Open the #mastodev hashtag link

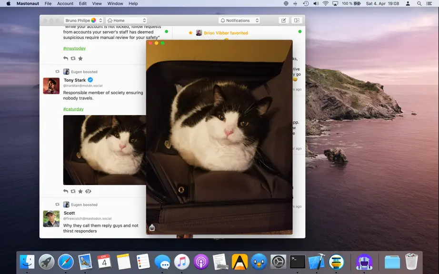74,49
